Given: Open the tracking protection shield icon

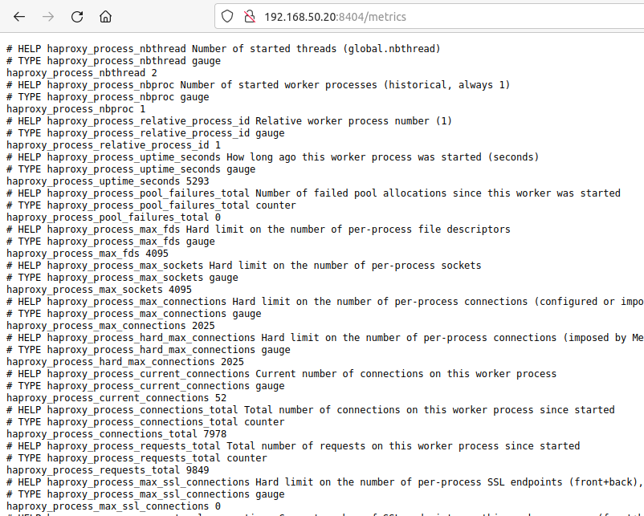Looking at the screenshot, I should [227, 16].
